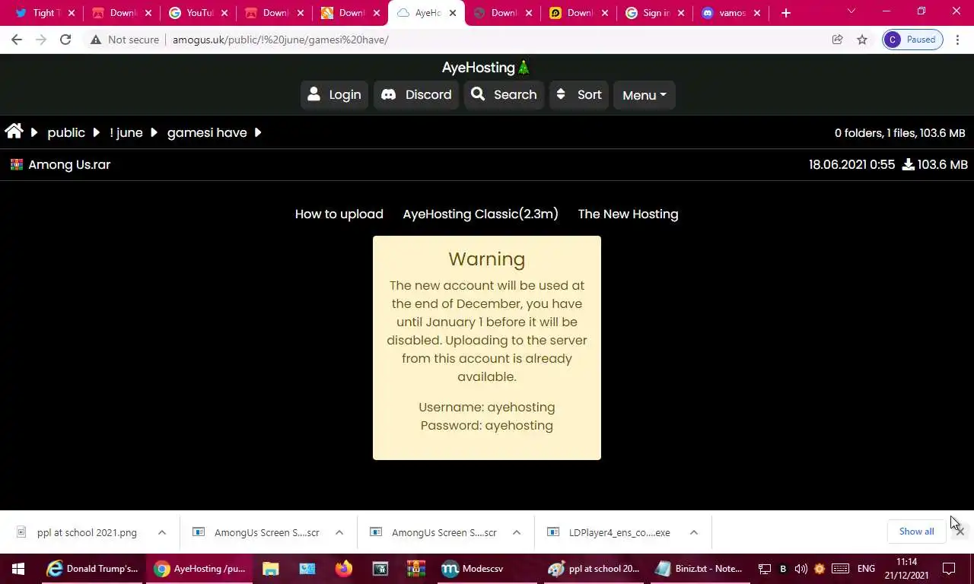Screen dimensions: 974x584
Task: Open options for the LDPlayer4 exe download
Action: click(x=694, y=532)
